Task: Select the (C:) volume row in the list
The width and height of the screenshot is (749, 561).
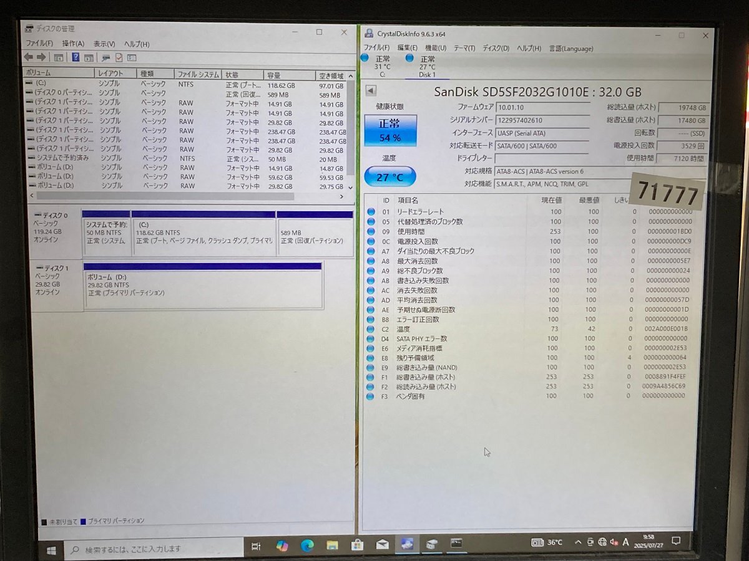Action: click(x=185, y=85)
